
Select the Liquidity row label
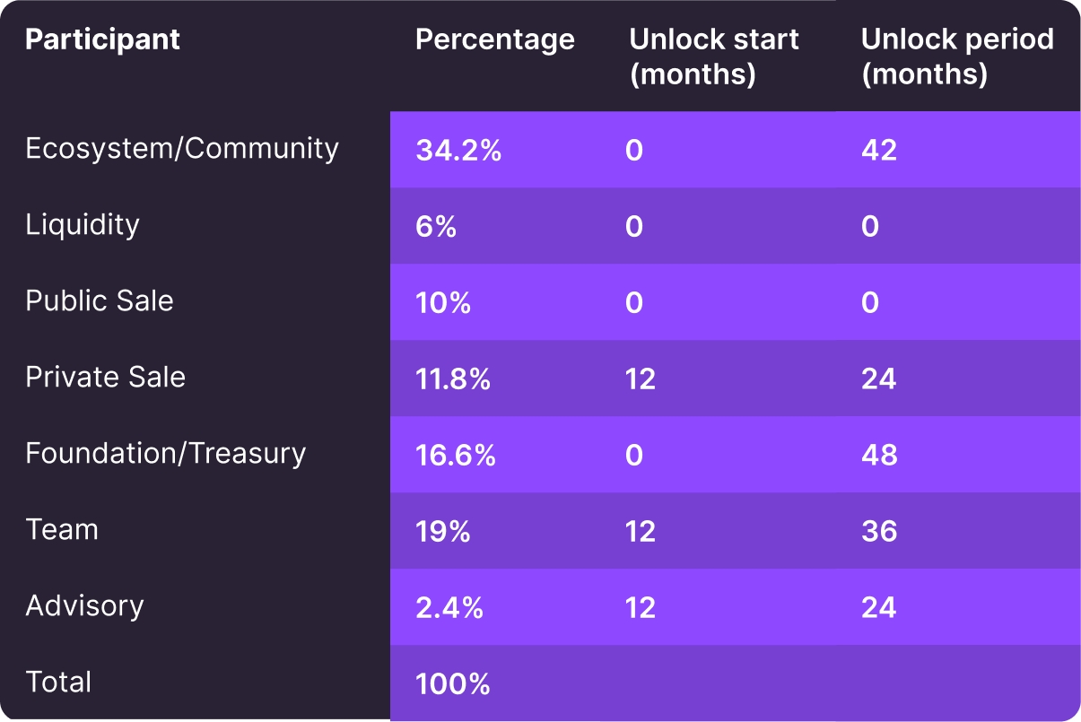pyautogui.click(x=83, y=225)
